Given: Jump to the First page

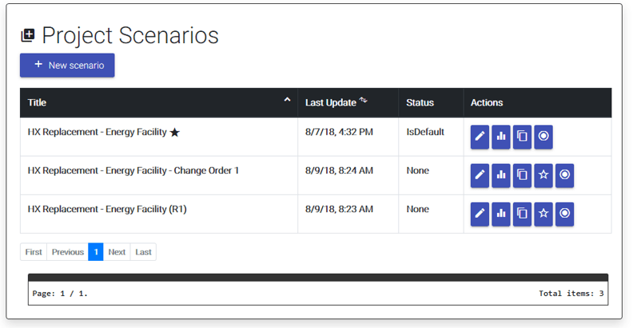Looking at the screenshot, I should [34, 252].
